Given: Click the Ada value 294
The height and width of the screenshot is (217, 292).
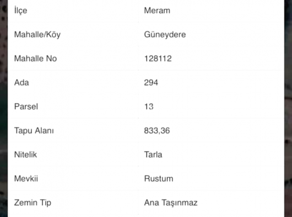Looking at the screenshot, I should [151, 82].
